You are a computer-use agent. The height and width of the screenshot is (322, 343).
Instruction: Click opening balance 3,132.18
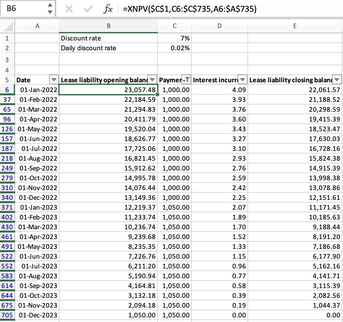point(108,296)
